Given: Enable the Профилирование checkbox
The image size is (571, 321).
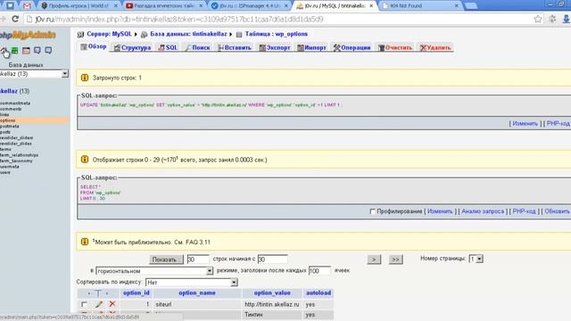Looking at the screenshot, I should click(372, 211).
